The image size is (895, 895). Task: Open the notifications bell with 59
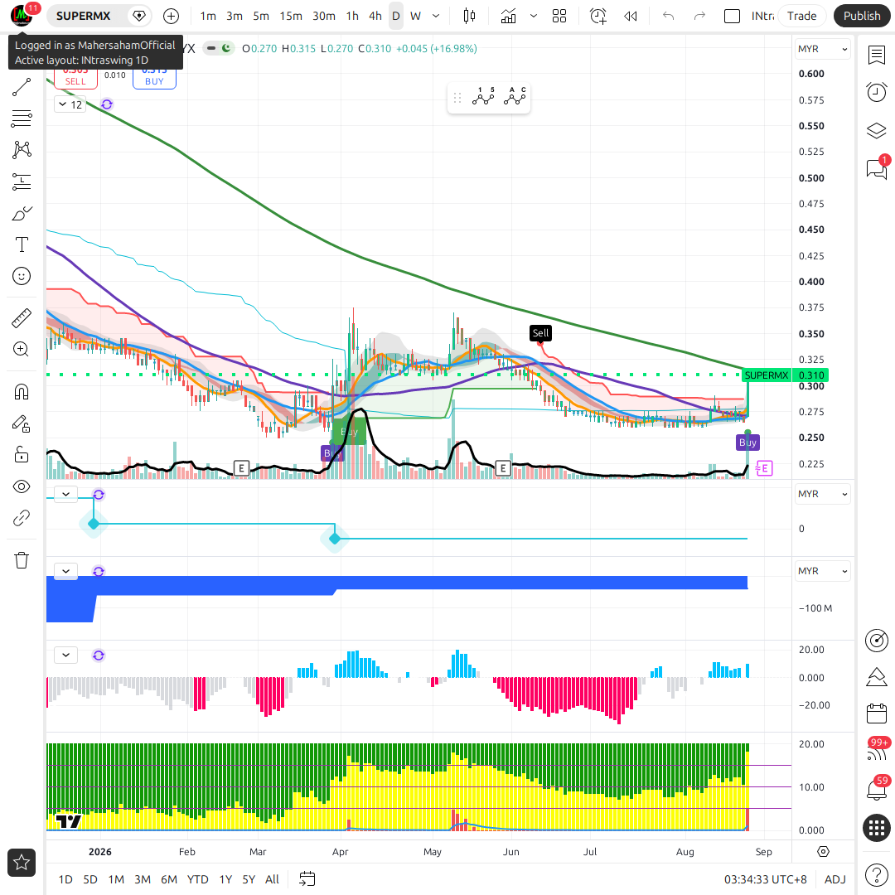(x=876, y=790)
